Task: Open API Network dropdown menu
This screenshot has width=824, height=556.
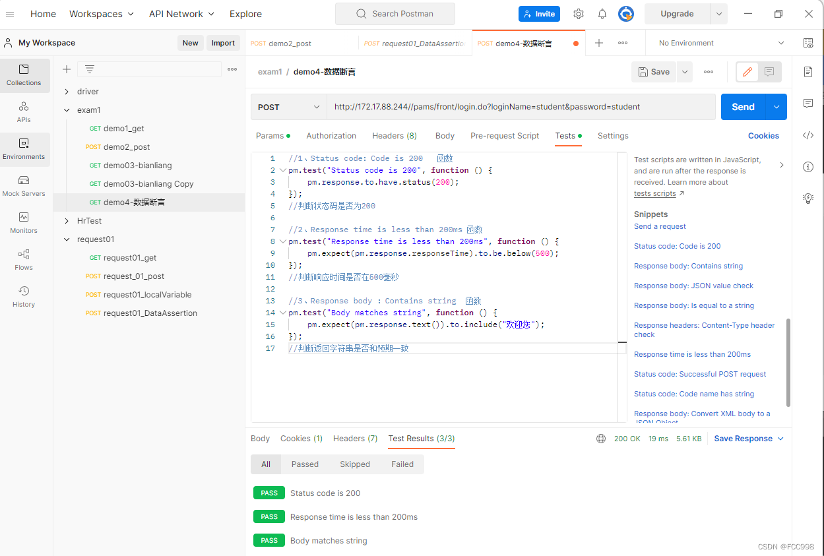Action: click(181, 14)
